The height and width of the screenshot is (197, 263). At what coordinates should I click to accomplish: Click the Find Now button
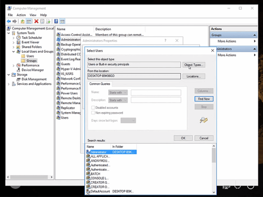tap(204, 99)
